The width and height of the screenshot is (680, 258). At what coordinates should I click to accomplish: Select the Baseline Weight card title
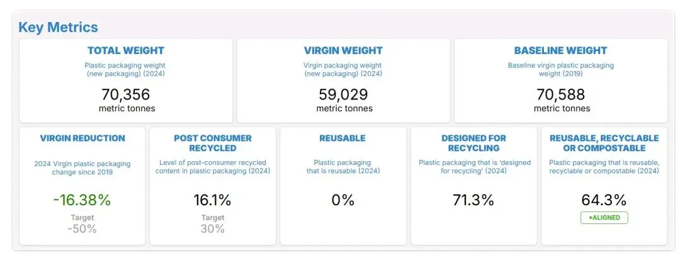coord(560,51)
